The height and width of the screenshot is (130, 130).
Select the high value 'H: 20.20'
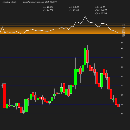(x=74, y=7)
